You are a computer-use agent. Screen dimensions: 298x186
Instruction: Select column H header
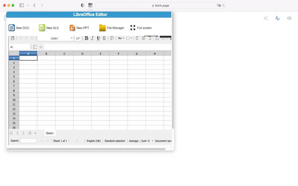click(155, 54)
